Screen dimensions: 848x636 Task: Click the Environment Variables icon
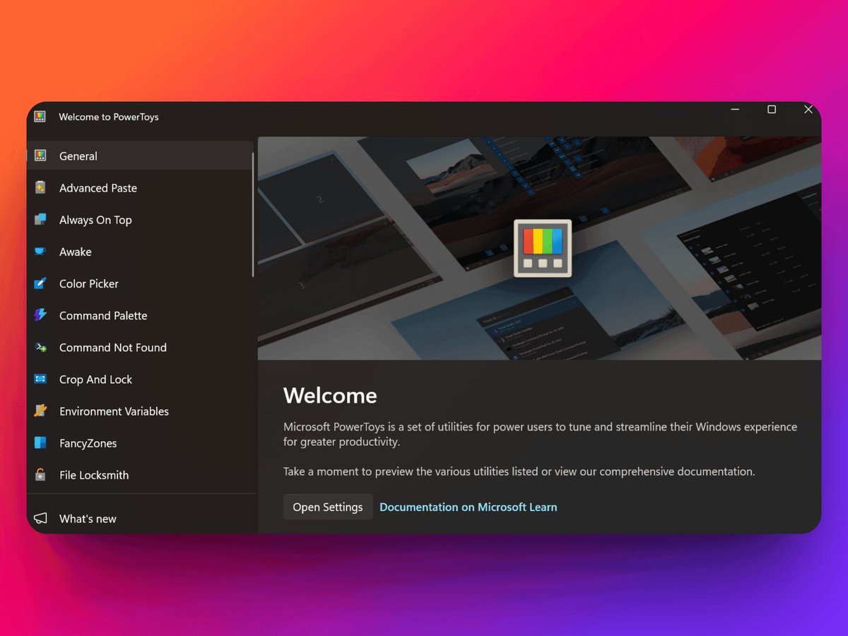coord(40,411)
